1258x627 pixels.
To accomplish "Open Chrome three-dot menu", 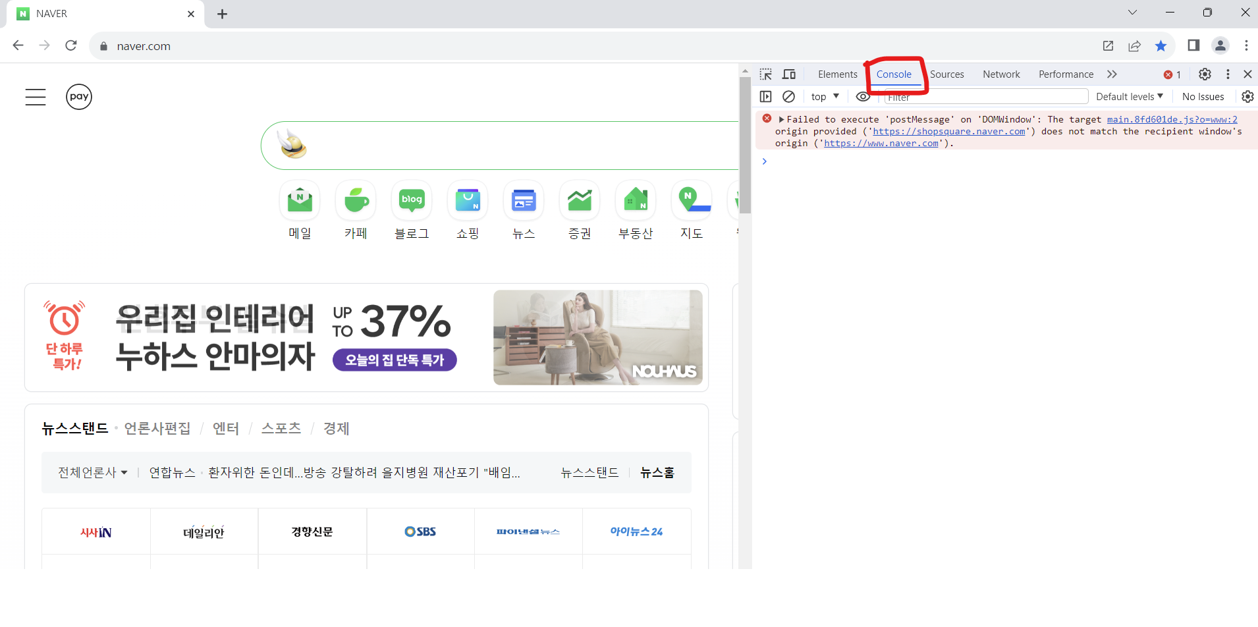I will pyautogui.click(x=1246, y=45).
